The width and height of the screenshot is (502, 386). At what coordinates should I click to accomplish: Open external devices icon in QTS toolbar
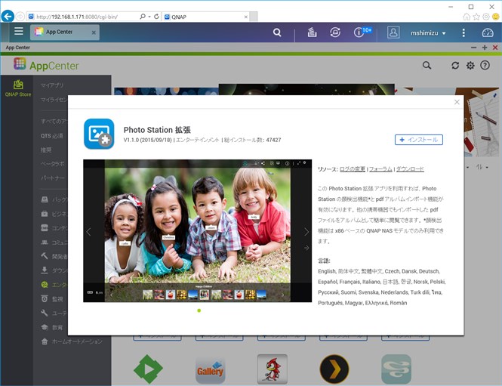(335, 32)
